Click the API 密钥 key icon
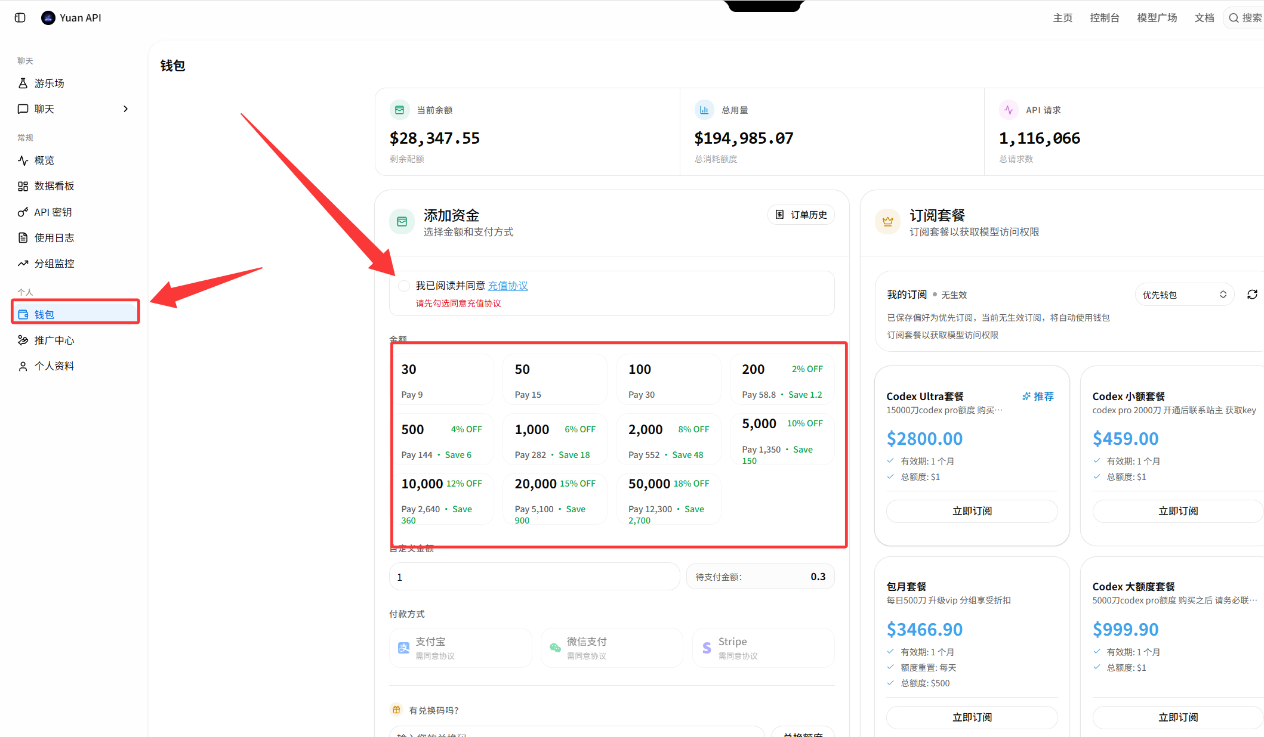This screenshot has height=737, width=1264. (x=23, y=212)
